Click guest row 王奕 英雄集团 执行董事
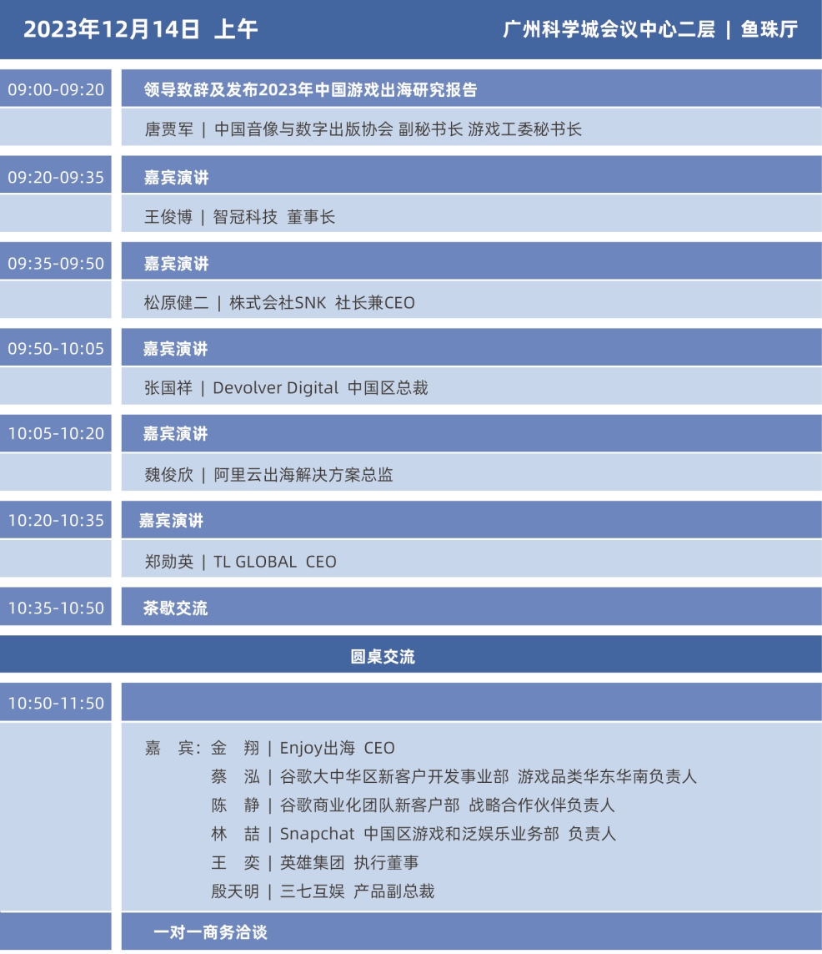Screen dimensions: 822x954 click(x=314, y=862)
